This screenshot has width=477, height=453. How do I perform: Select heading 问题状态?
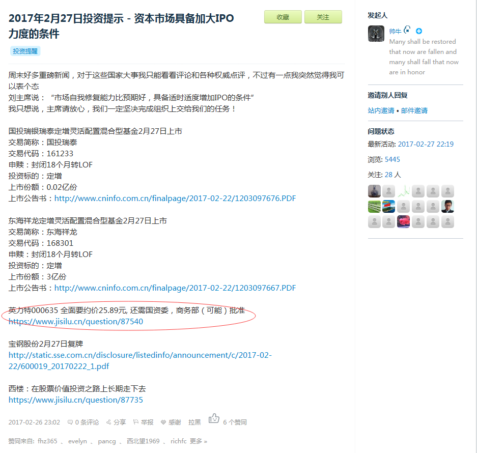point(381,131)
